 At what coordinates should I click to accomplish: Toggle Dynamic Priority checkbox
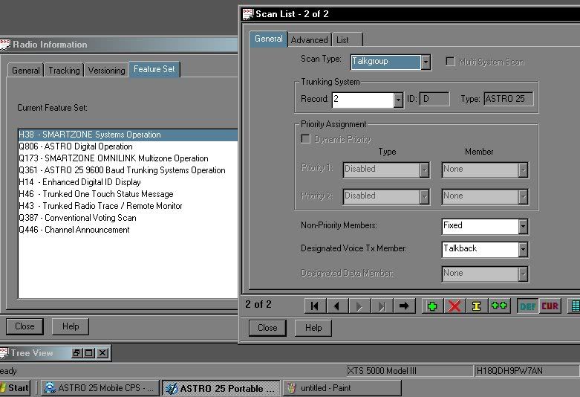(x=305, y=139)
